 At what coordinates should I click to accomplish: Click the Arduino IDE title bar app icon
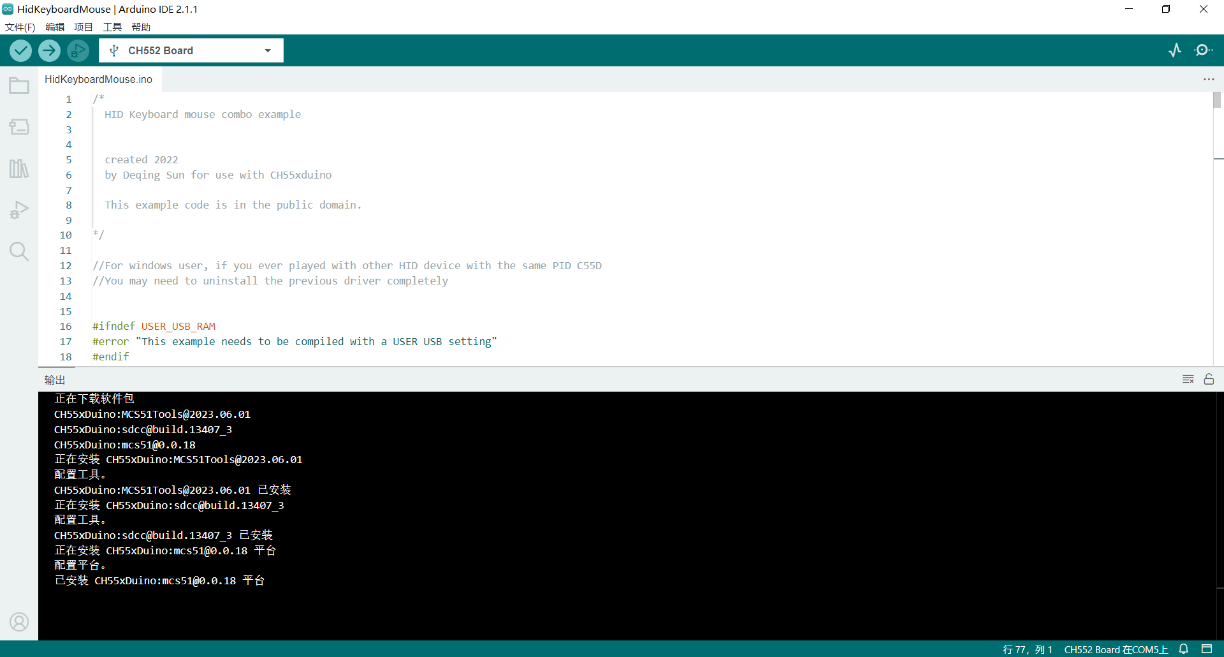pyautogui.click(x=8, y=9)
